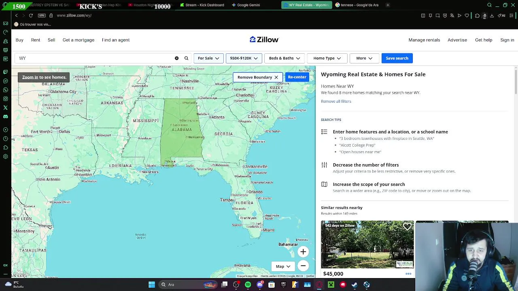518x291 pixels.
Task: Zoom out the map with minus button
Action: [303, 266]
